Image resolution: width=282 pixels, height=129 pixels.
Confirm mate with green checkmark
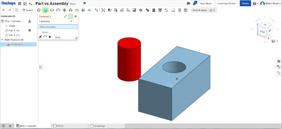coord(71,16)
